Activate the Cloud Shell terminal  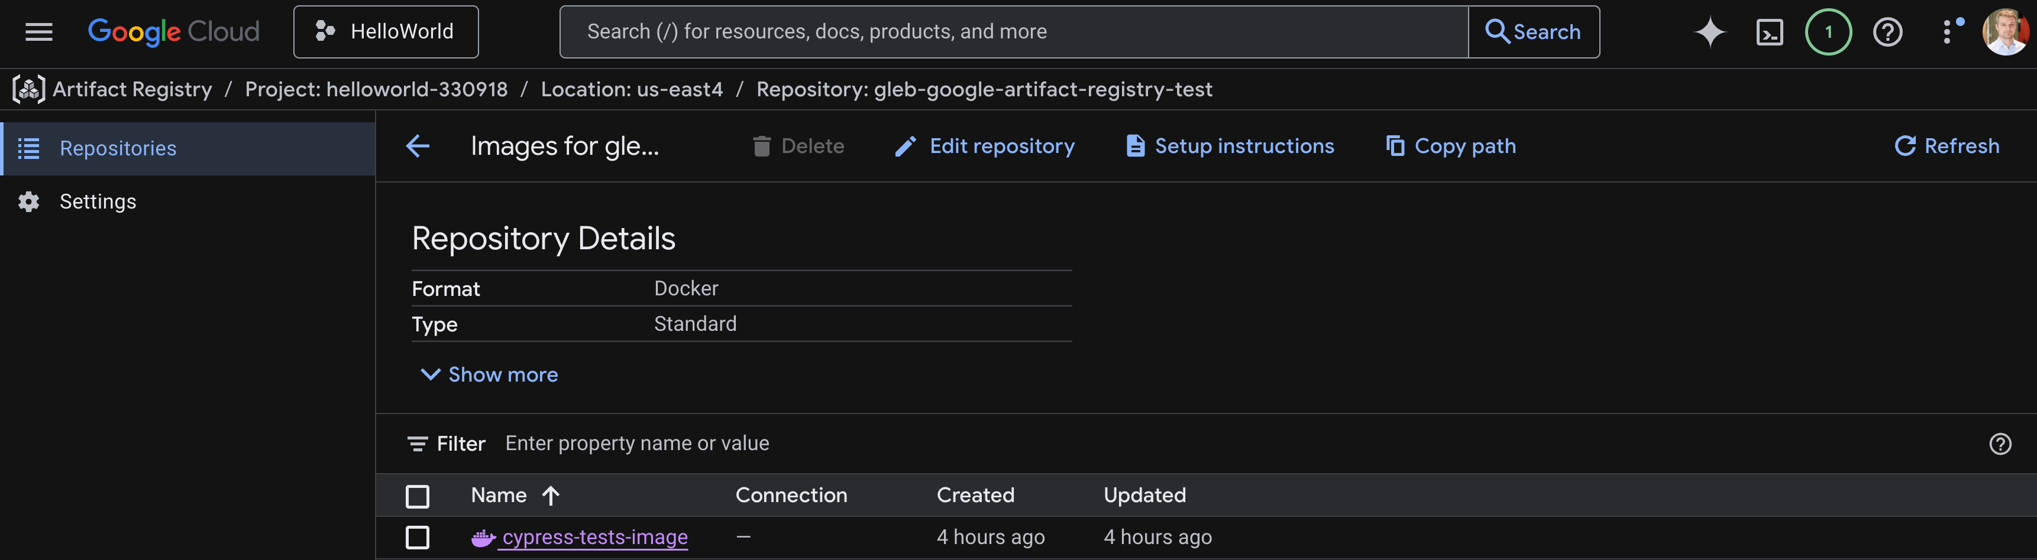pyautogui.click(x=1770, y=31)
